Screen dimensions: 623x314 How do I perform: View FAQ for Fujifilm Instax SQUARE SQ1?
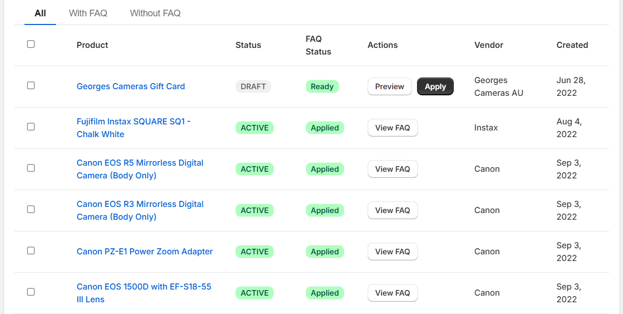click(393, 128)
